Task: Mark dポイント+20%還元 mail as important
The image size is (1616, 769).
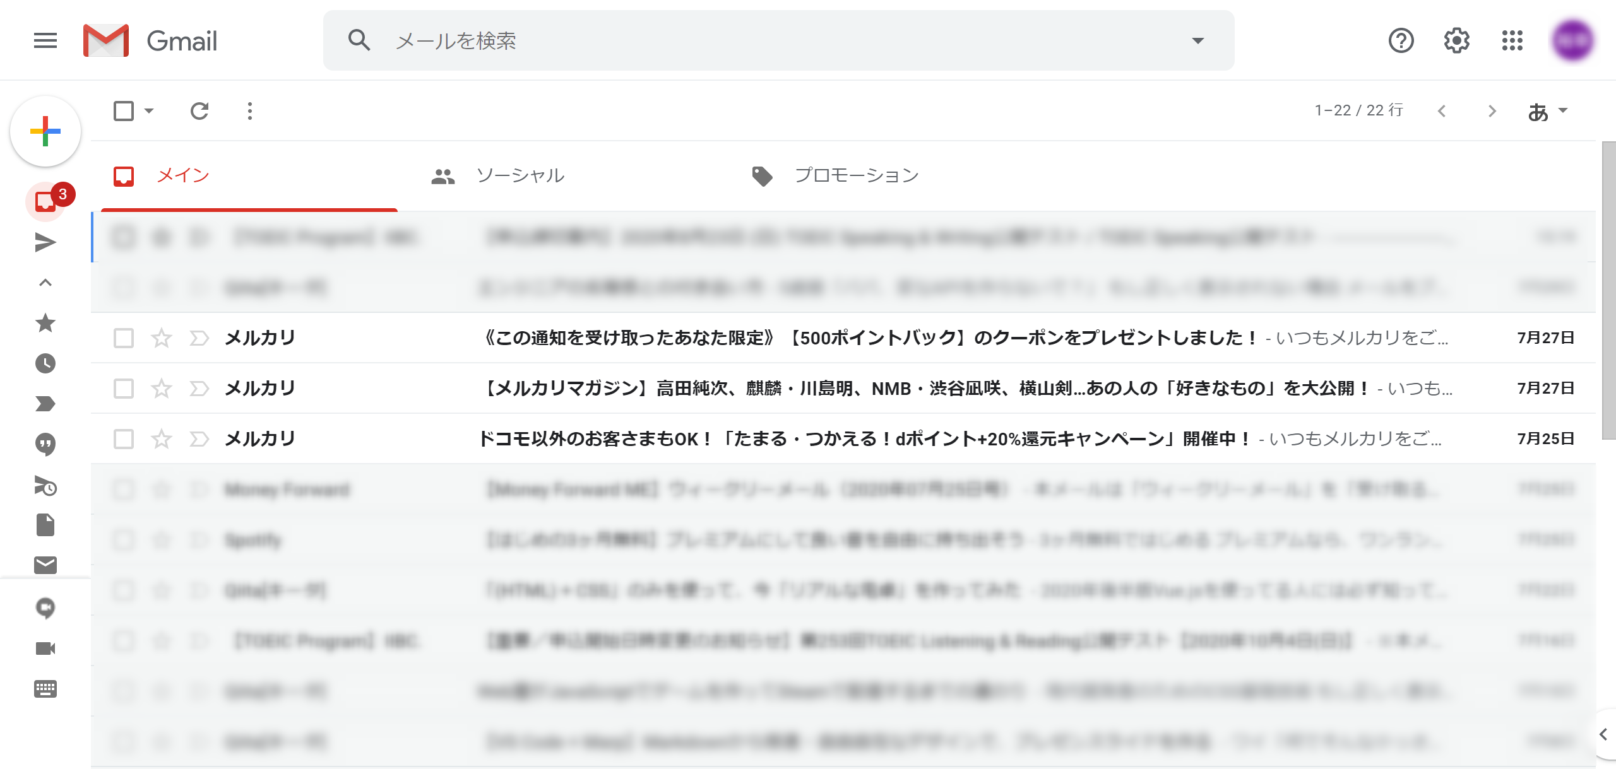Action: (199, 439)
